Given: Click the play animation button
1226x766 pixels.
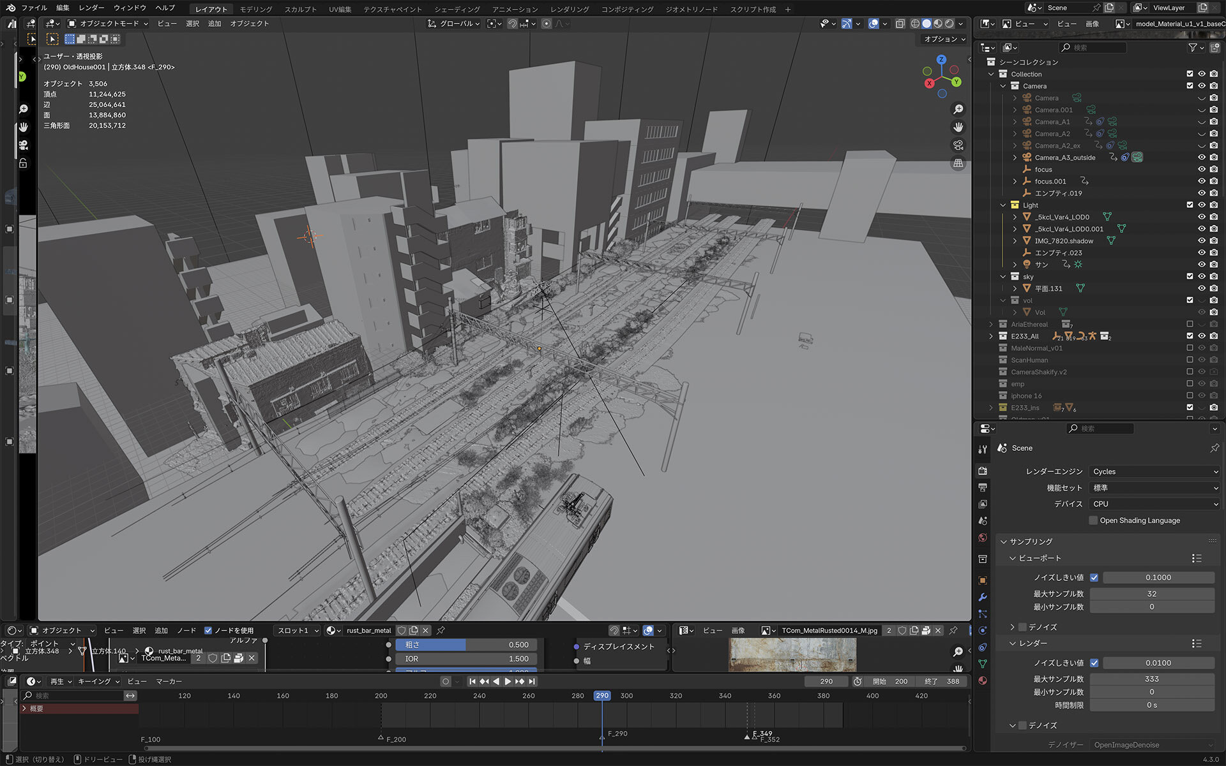Looking at the screenshot, I should pyautogui.click(x=508, y=681).
